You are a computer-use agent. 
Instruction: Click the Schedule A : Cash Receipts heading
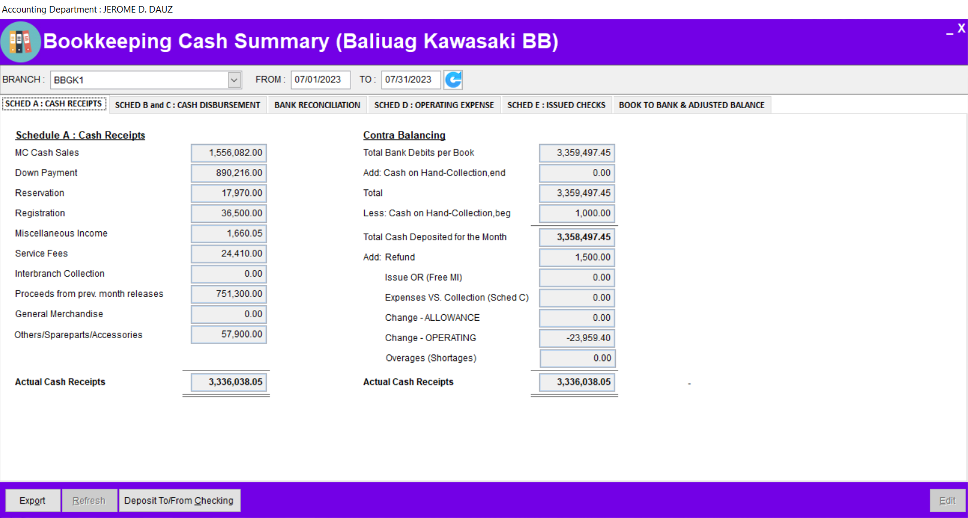coord(80,136)
